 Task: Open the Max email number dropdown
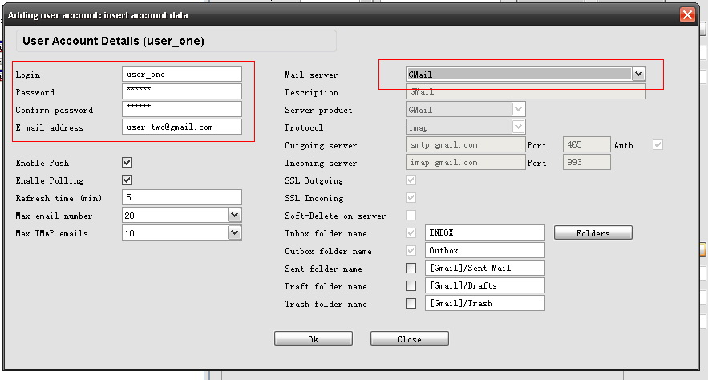[x=234, y=215]
